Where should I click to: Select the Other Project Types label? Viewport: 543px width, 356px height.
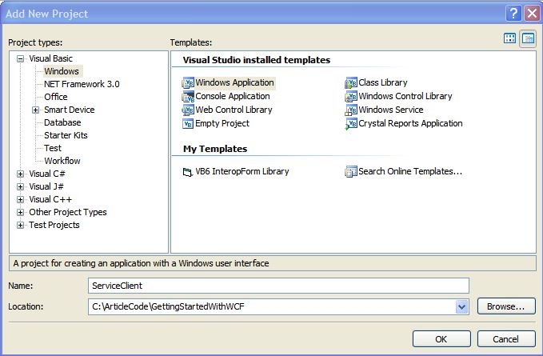tap(68, 212)
